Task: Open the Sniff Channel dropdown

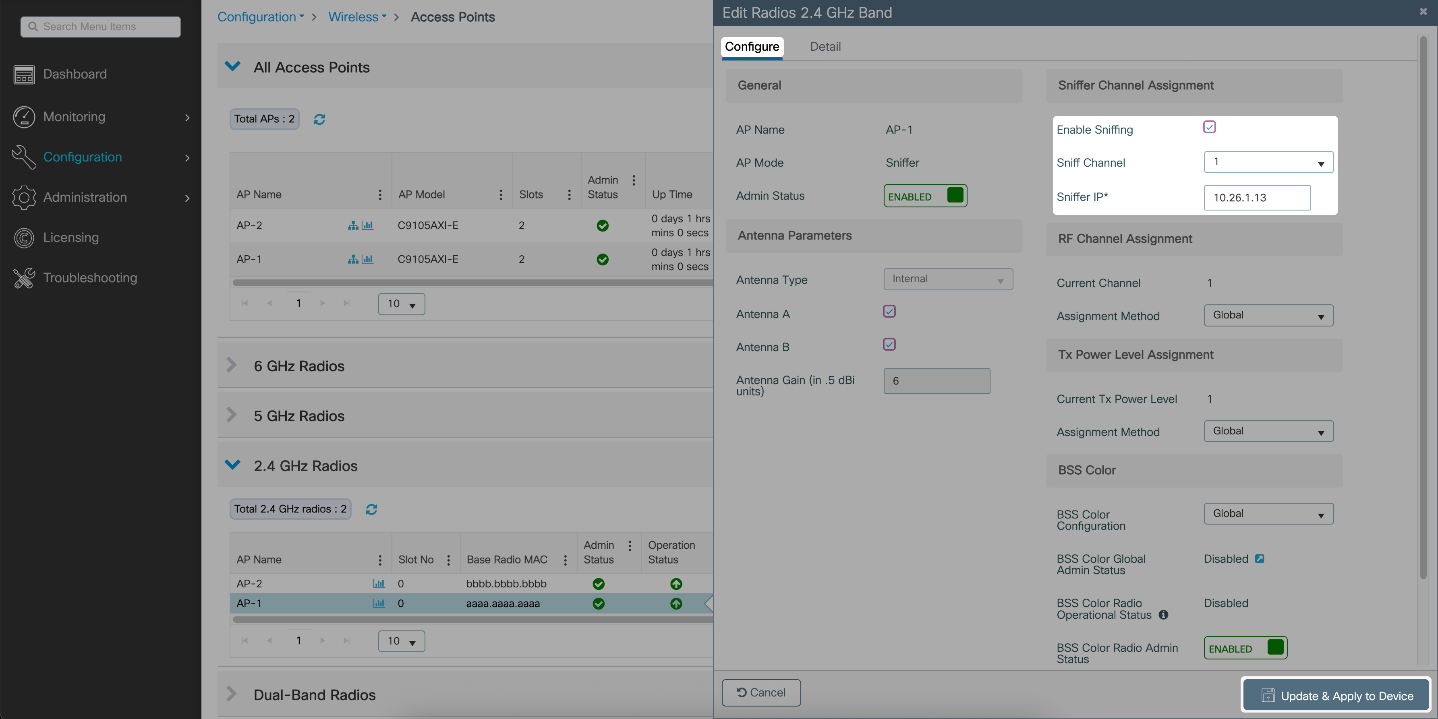Action: click(x=1268, y=162)
